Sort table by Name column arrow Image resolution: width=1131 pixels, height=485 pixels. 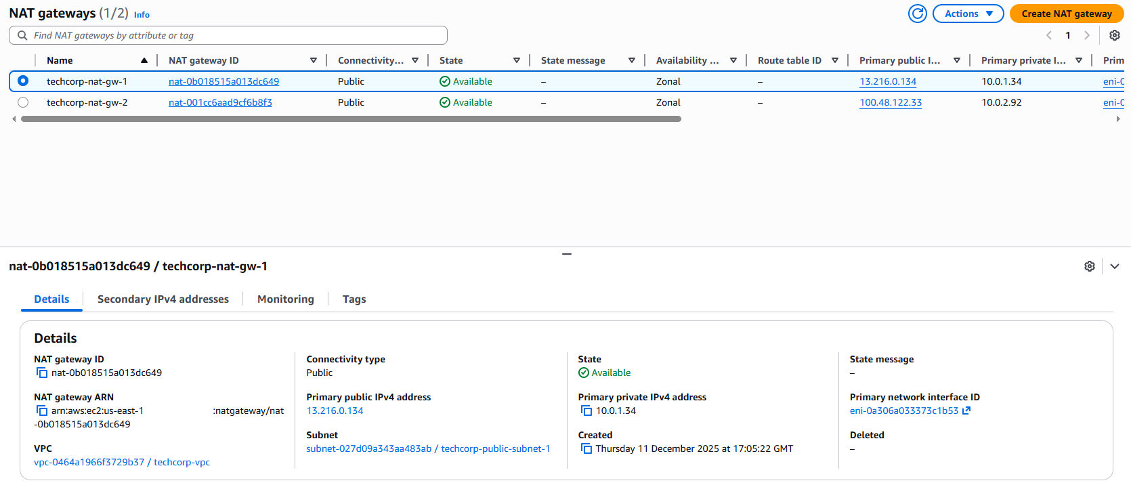(144, 60)
